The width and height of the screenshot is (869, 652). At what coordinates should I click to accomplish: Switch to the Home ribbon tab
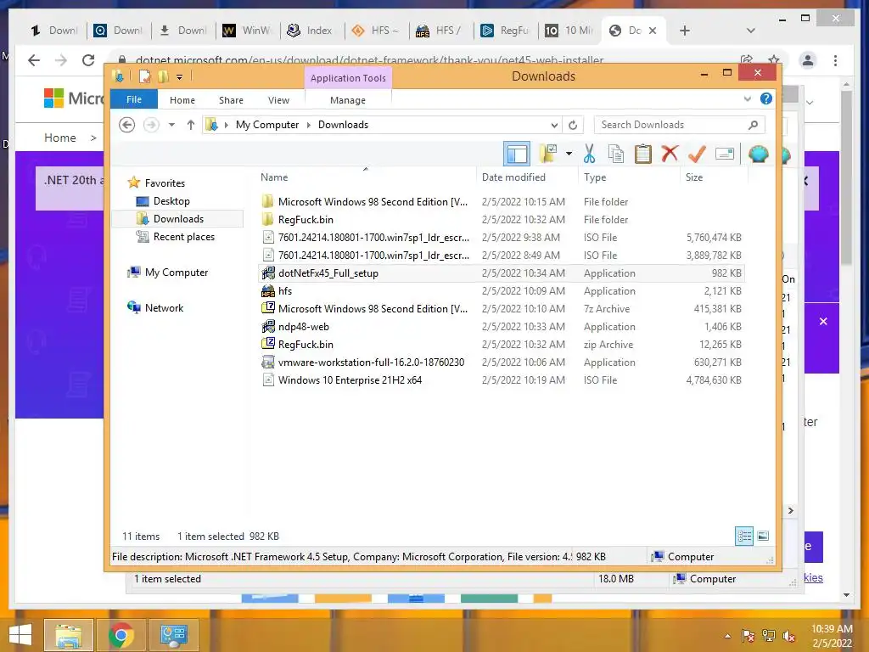coord(182,100)
